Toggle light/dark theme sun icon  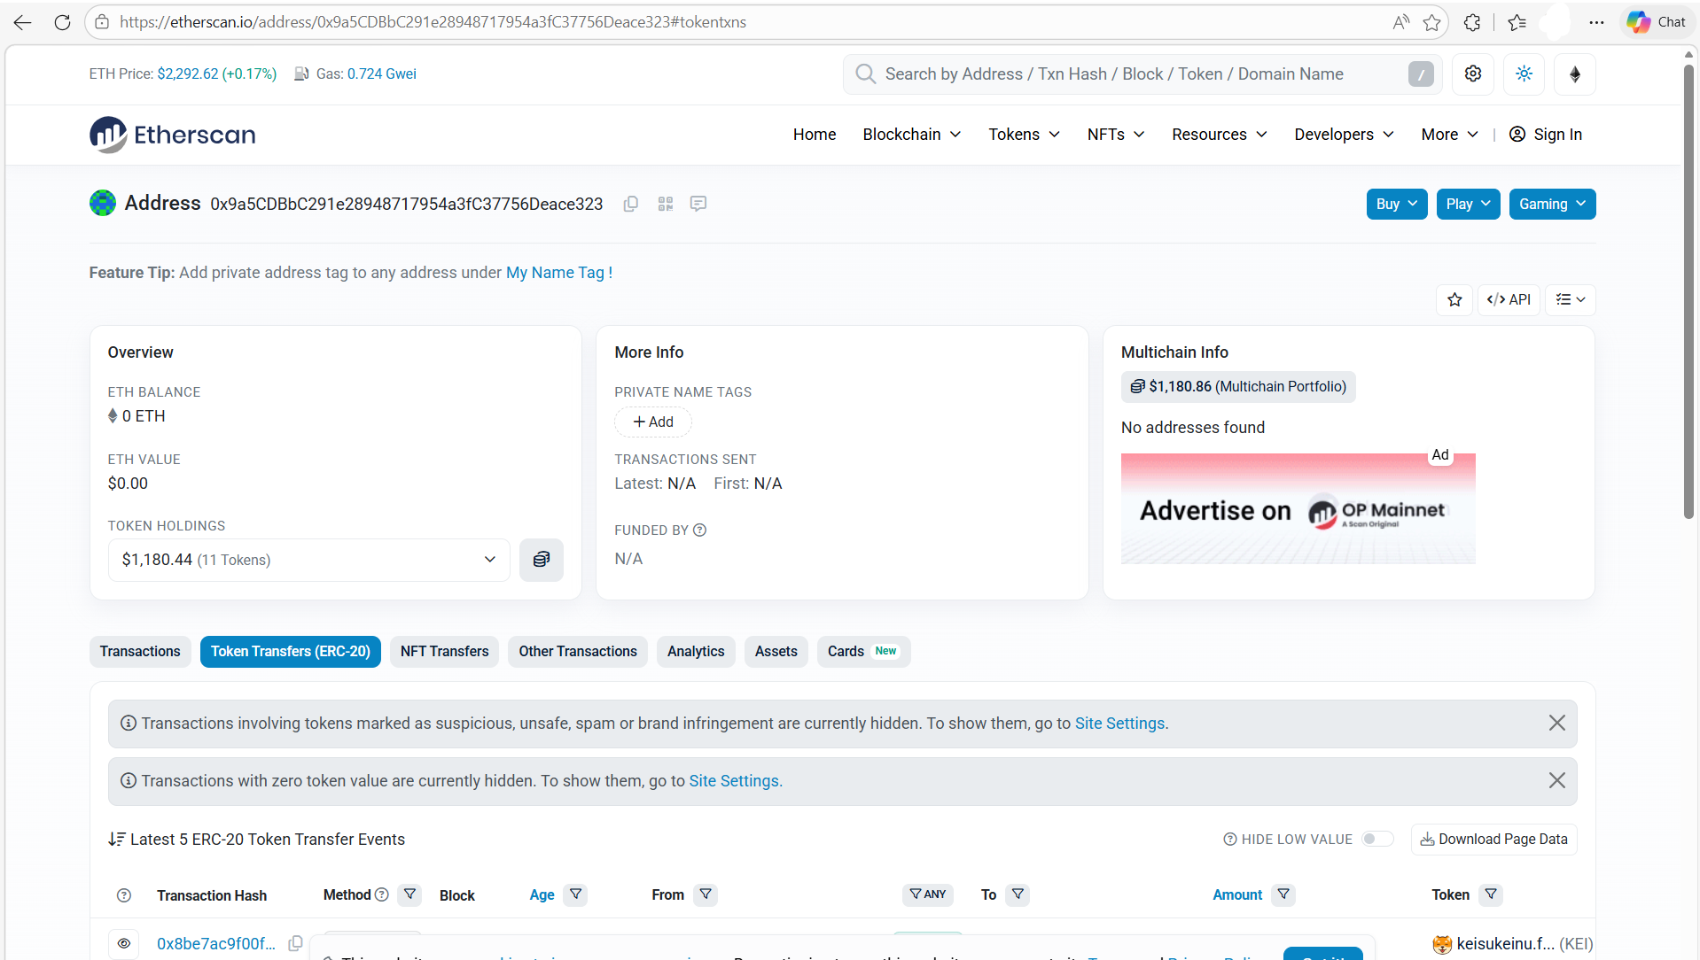pos(1525,74)
